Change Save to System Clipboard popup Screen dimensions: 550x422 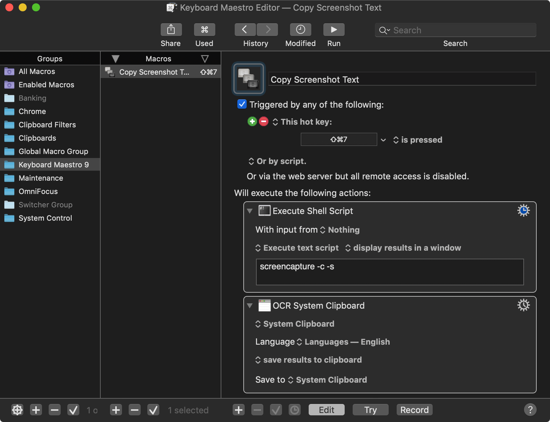pos(327,380)
